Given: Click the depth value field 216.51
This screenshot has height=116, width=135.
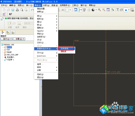Looking at the screenshot, I should 29,23.
